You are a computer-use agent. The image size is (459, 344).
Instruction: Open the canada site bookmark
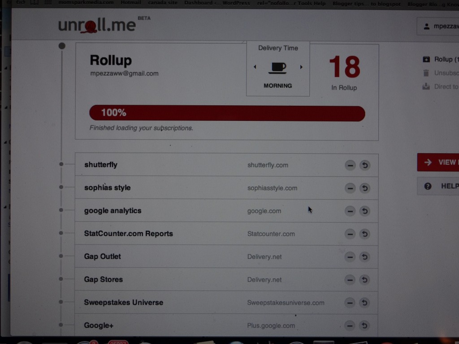(163, 3)
